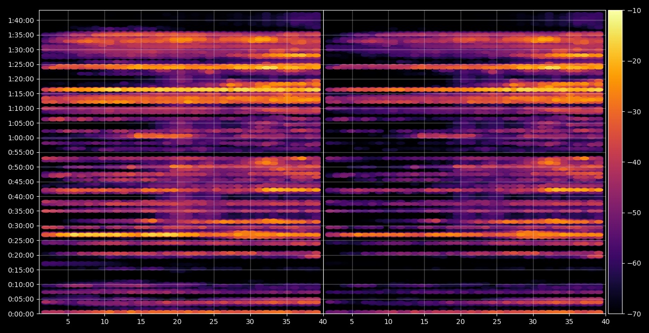The height and width of the screenshot is (333, 649).
Task: Select the 0:25:00 time label
Action: [21, 241]
